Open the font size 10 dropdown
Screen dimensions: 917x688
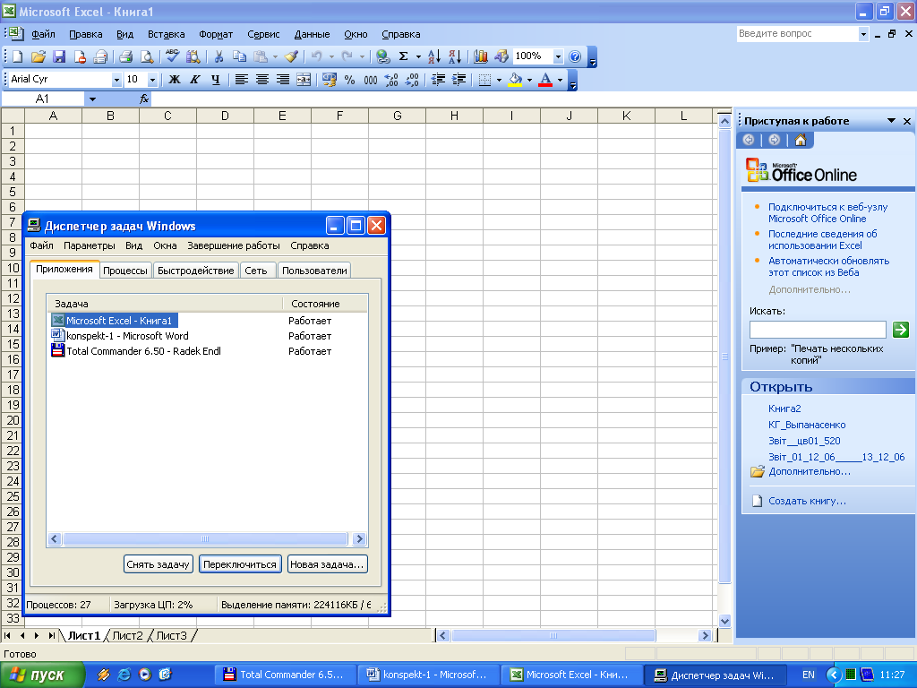(152, 79)
